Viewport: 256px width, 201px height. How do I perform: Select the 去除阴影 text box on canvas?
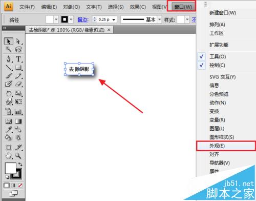pos(79,69)
